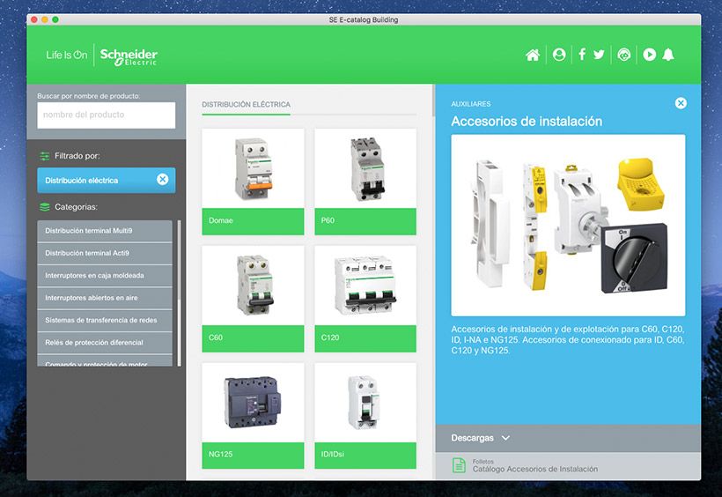Click the C60 green label
The width and height of the screenshot is (722, 497).
click(253, 338)
